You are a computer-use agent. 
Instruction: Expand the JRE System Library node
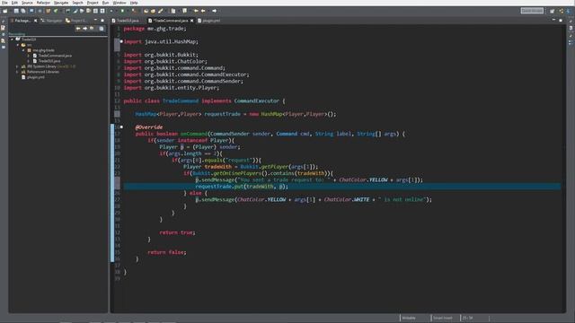(18, 66)
